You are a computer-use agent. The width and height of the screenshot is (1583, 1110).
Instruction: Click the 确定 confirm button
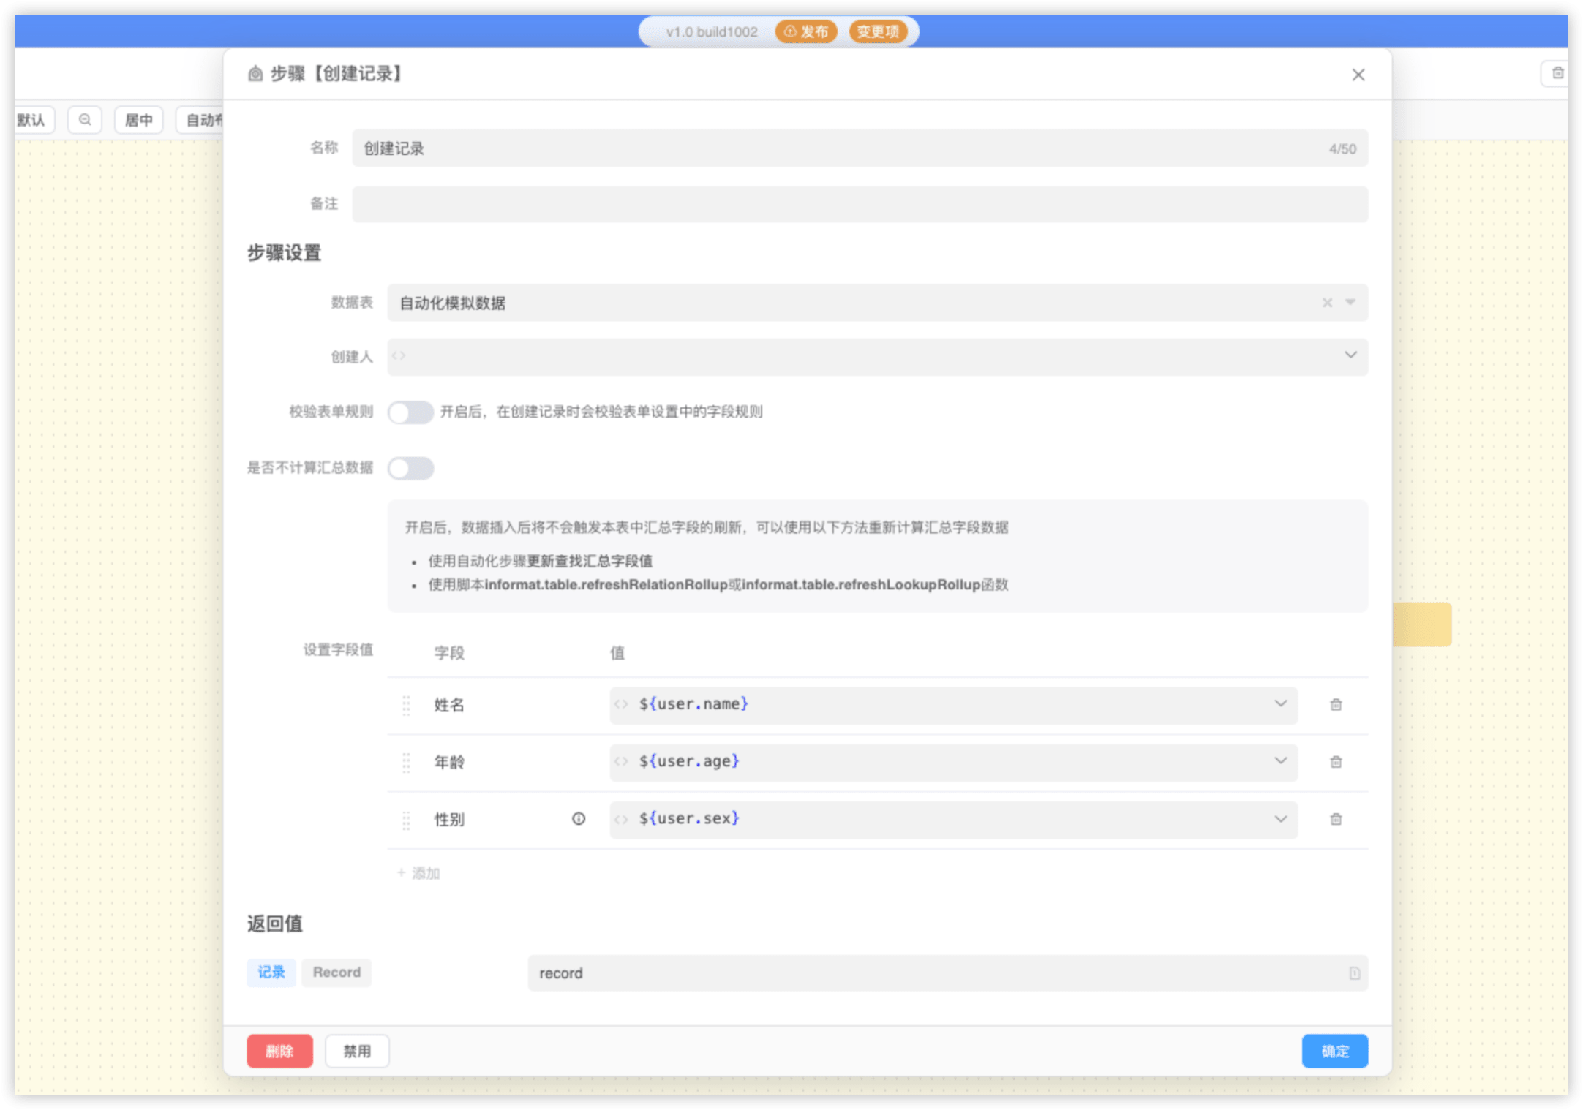coord(1334,1052)
